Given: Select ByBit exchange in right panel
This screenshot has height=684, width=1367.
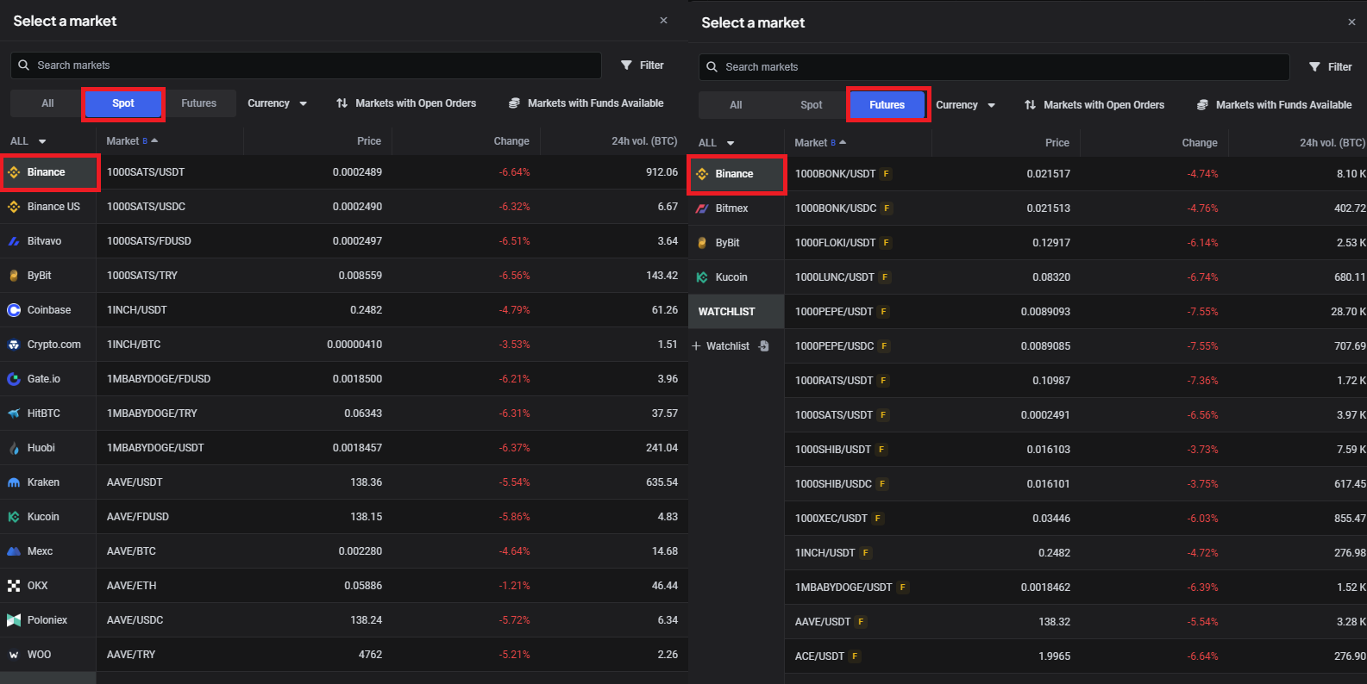Looking at the screenshot, I should coord(736,243).
